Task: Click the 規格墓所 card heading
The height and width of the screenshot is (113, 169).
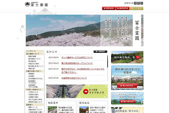Action: point(53,103)
